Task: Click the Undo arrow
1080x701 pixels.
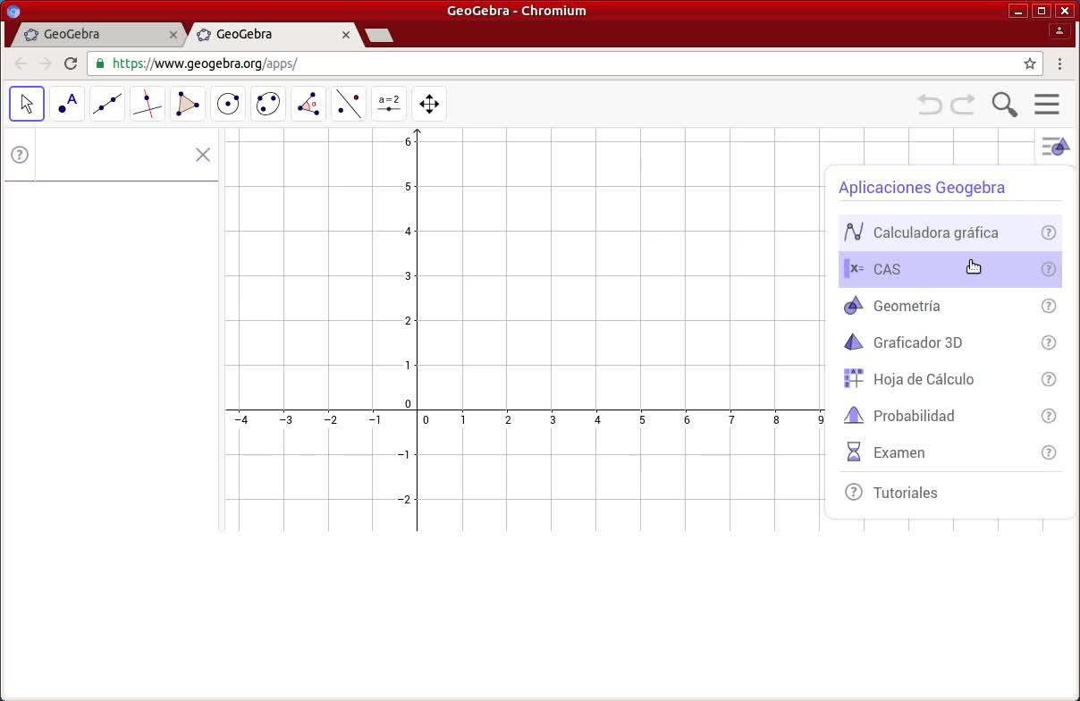Action: pos(930,105)
